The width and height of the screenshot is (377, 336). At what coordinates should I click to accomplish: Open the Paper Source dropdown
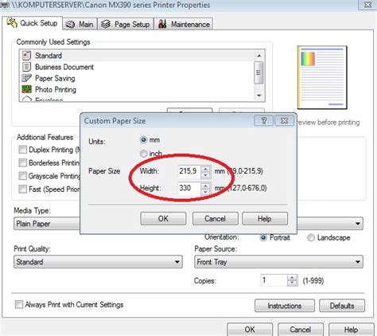point(278,262)
